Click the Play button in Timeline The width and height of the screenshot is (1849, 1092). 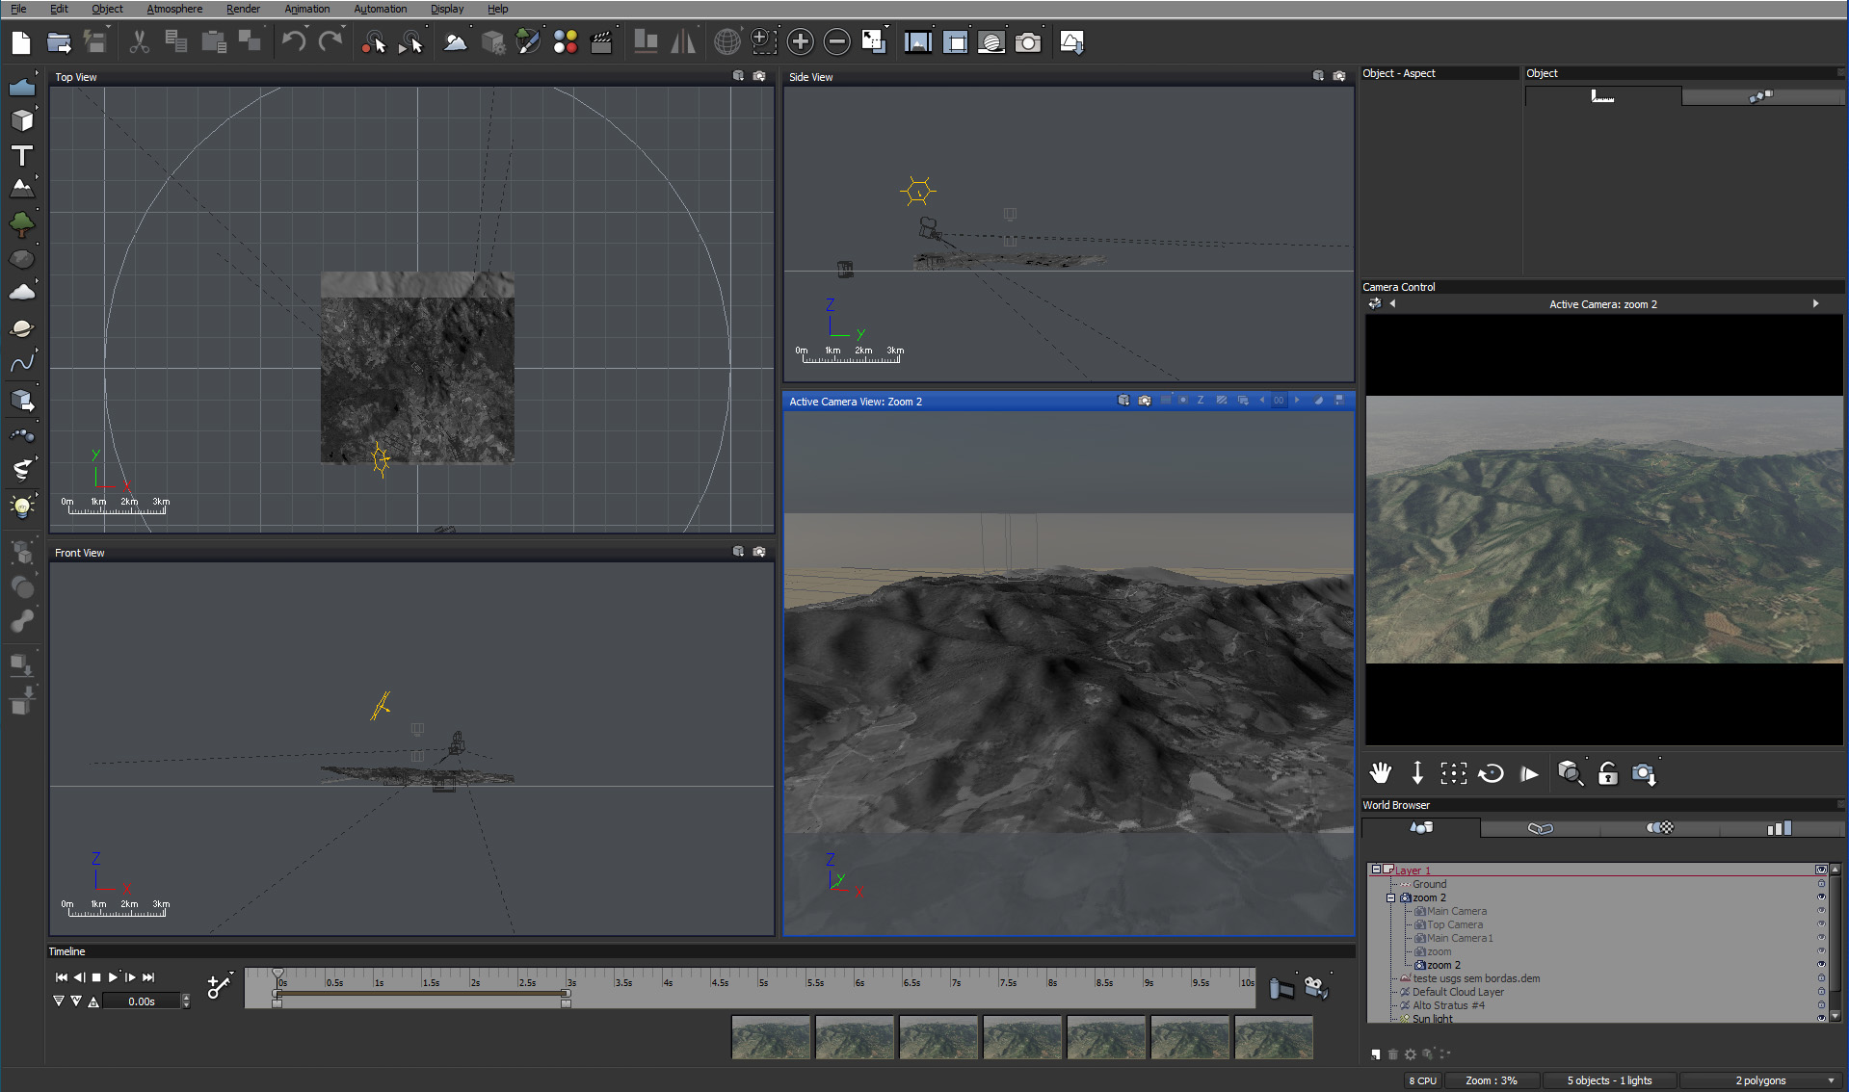[113, 977]
